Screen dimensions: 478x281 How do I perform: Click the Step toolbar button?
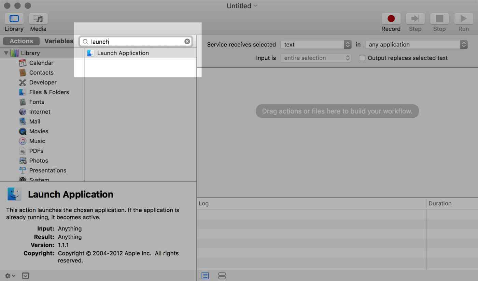[x=415, y=18]
